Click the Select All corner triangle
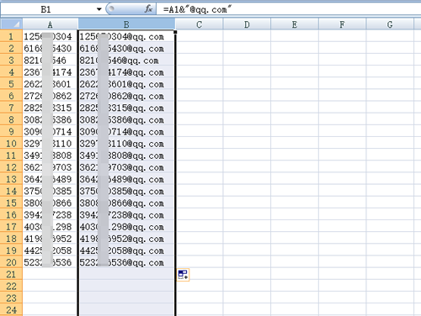421x316 pixels. coord(12,24)
